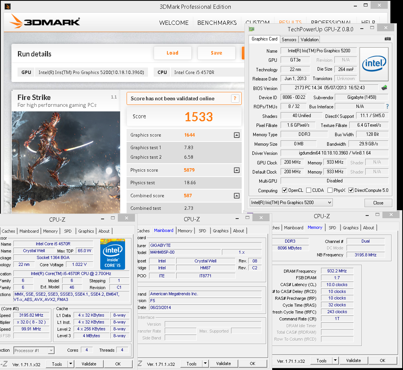Image resolution: width=403 pixels, height=370 pixels.
Task: Click the Core Speed value 3195.82 MHz
Action: [x=31, y=315]
